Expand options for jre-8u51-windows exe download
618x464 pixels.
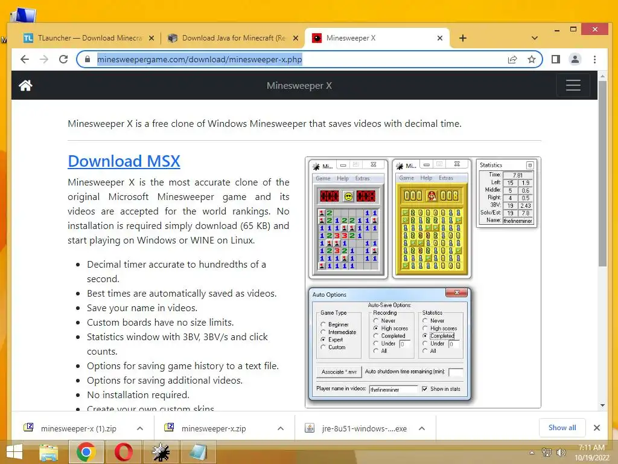(422, 428)
